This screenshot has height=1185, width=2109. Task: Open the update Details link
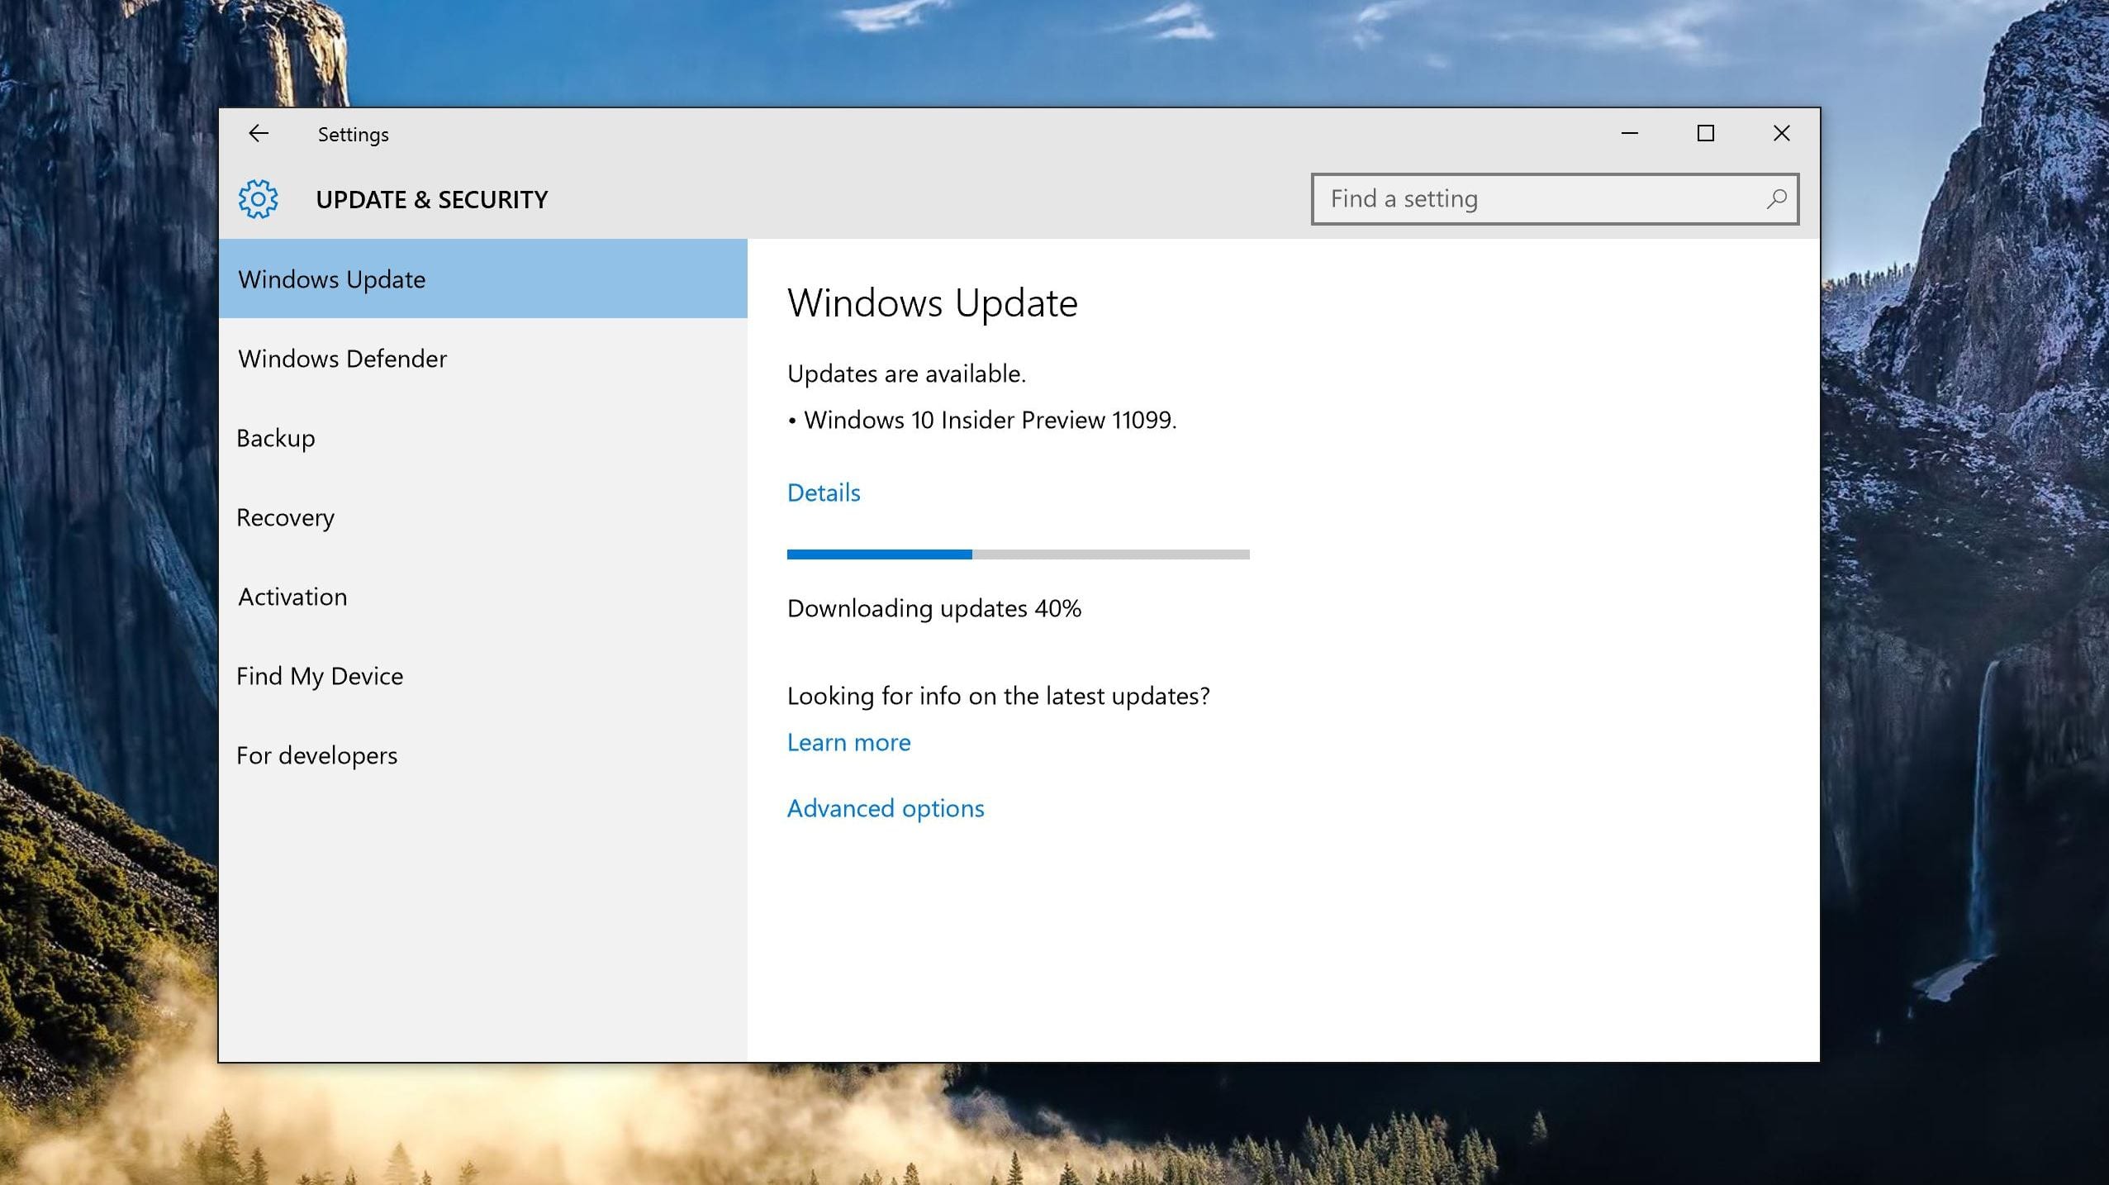pyautogui.click(x=824, y=493)
